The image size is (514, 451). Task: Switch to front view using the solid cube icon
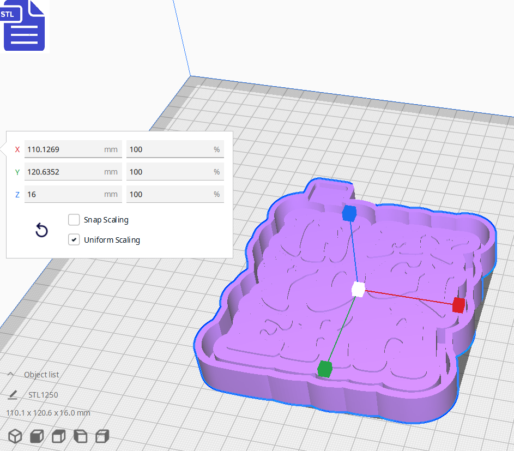click(37, 436)
